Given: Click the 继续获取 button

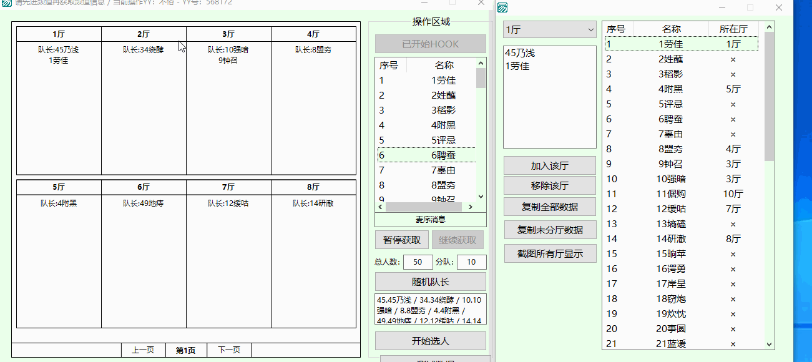Looking at the screenshot, I should tap(457, 240).
